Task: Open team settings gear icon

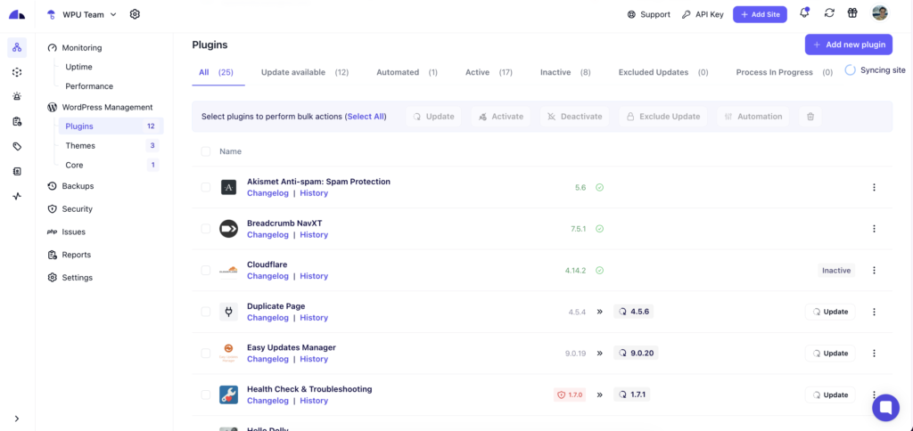Action: coord(135,14)
